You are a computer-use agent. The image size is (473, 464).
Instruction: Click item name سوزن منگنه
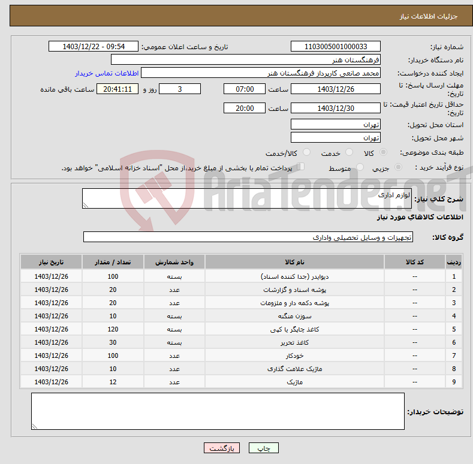[x=294, y=316]
